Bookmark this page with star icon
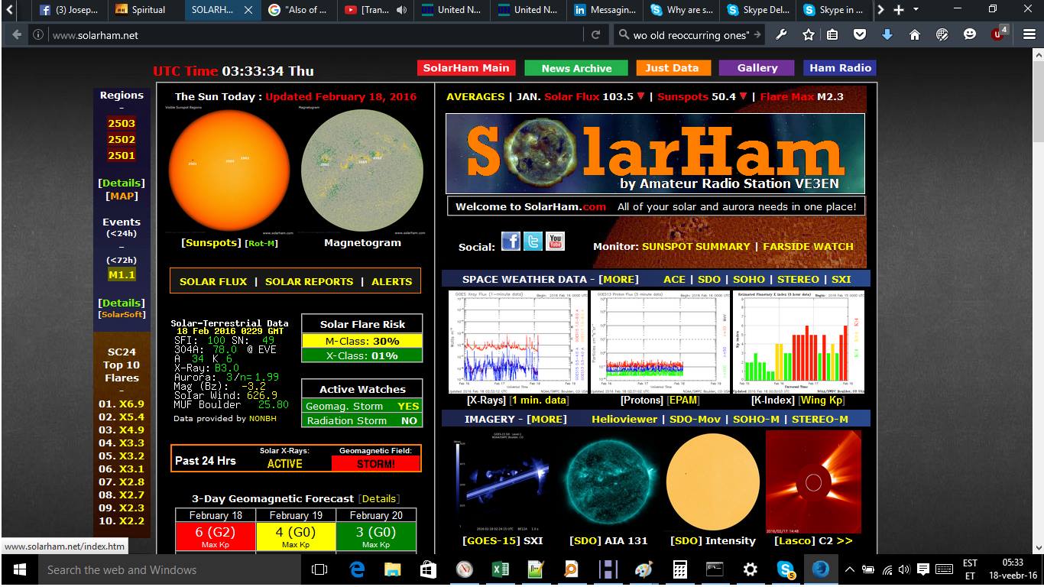 [x=808, y=34]
